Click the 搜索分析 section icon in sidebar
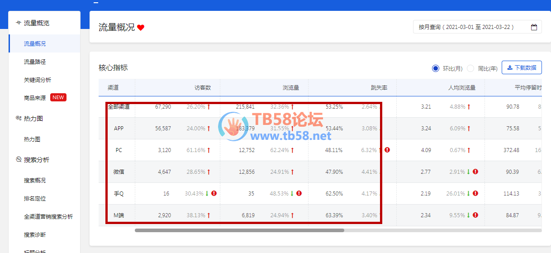 tap(19, 160)
